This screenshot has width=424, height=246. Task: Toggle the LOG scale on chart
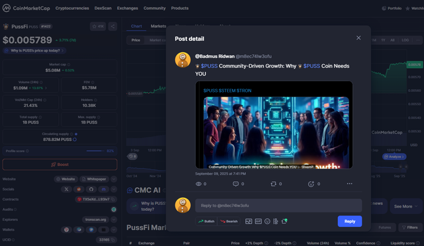[x=405, y=40]
